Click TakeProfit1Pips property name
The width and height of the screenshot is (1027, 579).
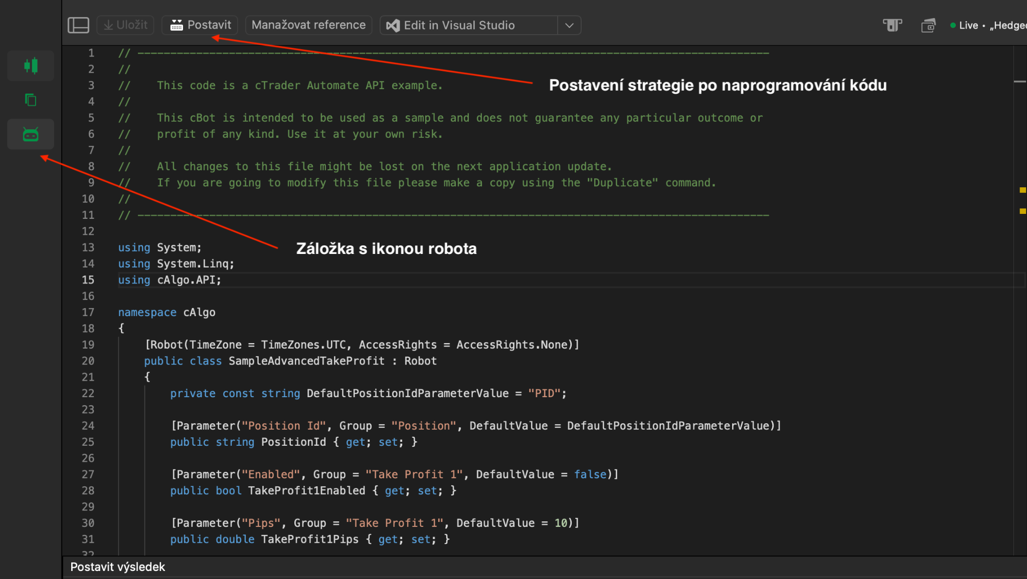pos(310,539)
